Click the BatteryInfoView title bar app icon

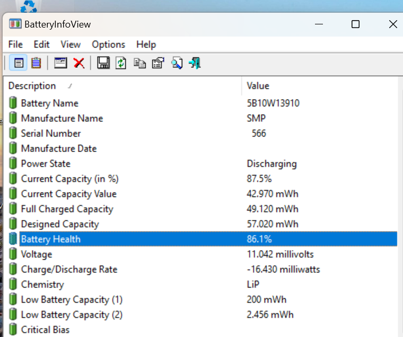pyautogui.click(x=15, y=24)
